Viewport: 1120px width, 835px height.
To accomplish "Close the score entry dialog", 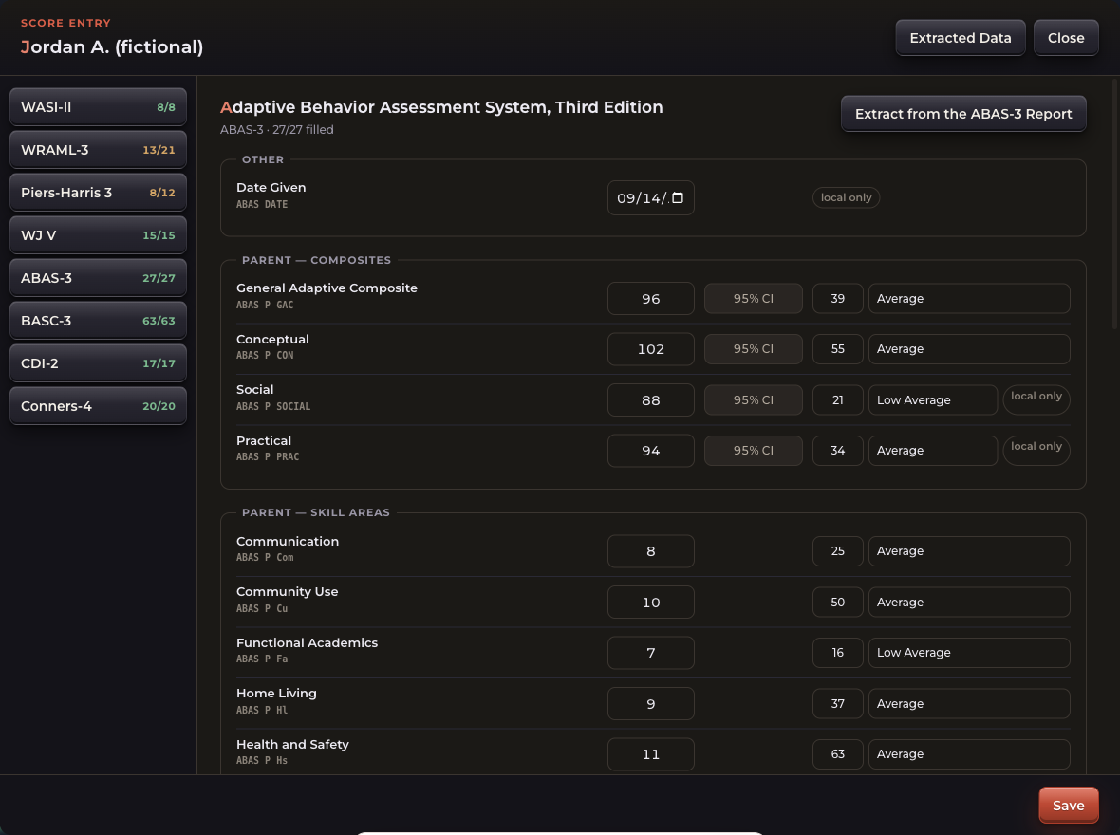I will pos(1066,38).
